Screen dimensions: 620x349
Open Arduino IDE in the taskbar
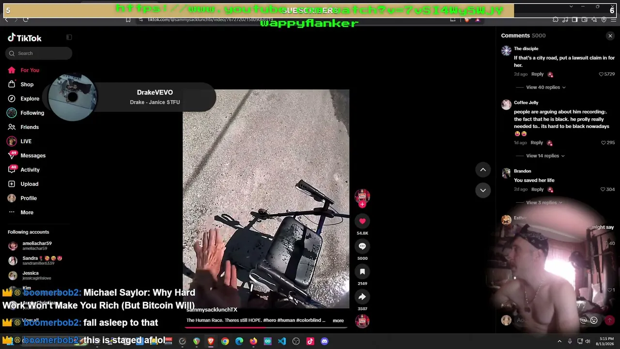pos(268,341)
